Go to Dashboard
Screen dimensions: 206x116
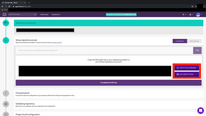coord(44,14)
